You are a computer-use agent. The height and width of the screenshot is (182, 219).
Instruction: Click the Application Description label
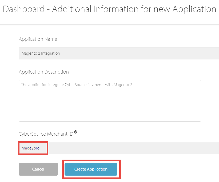(43, 72)
